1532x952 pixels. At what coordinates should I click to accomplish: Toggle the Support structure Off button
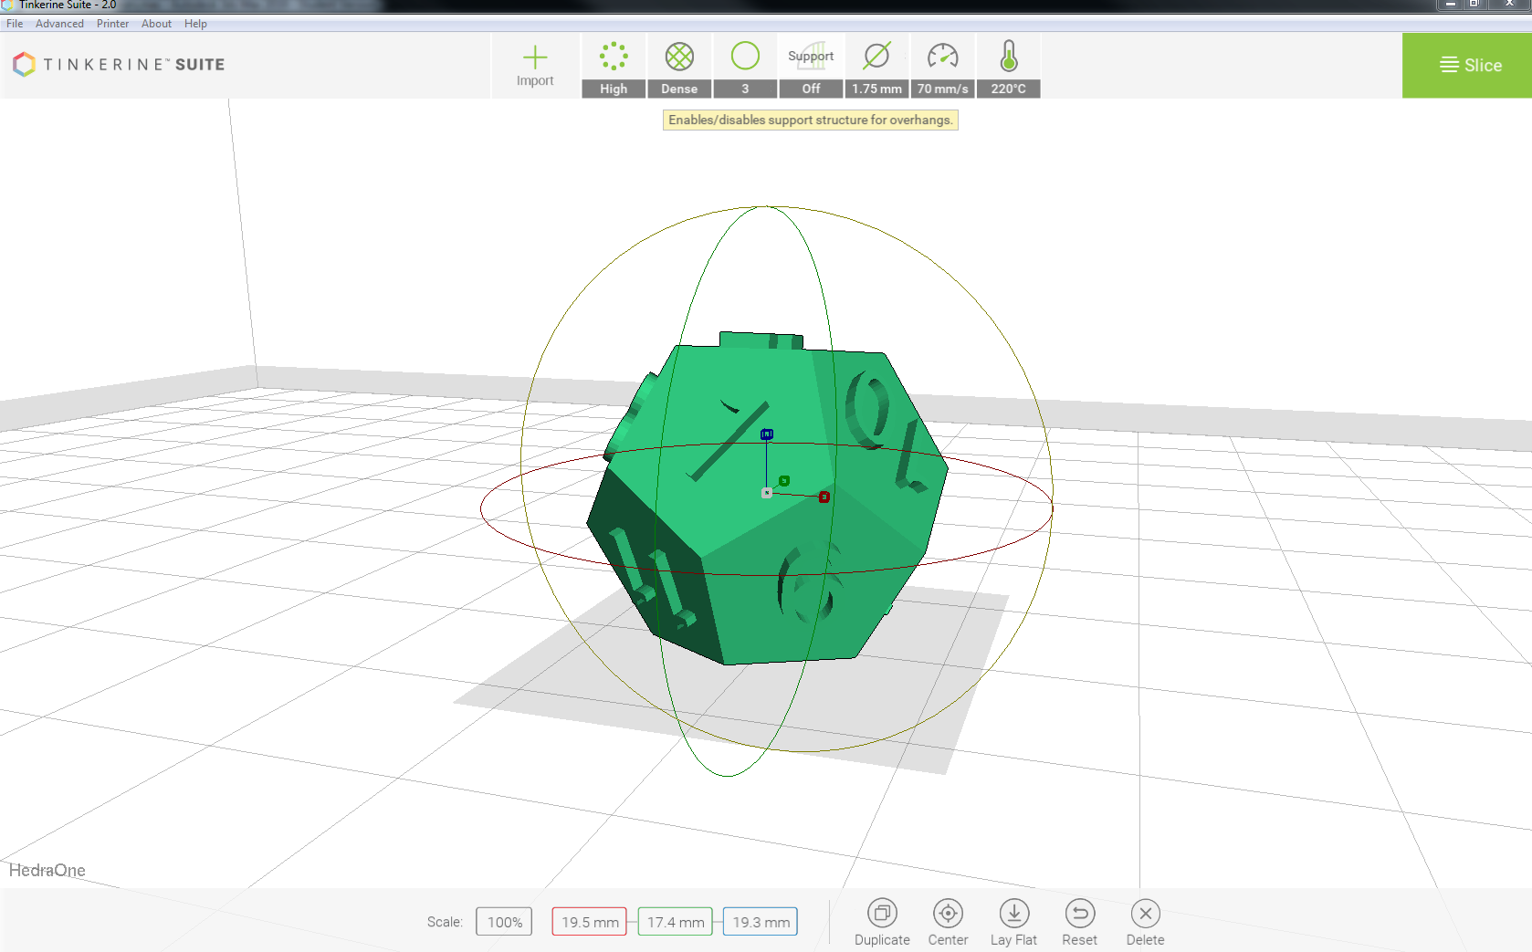[x=811, y=88]
